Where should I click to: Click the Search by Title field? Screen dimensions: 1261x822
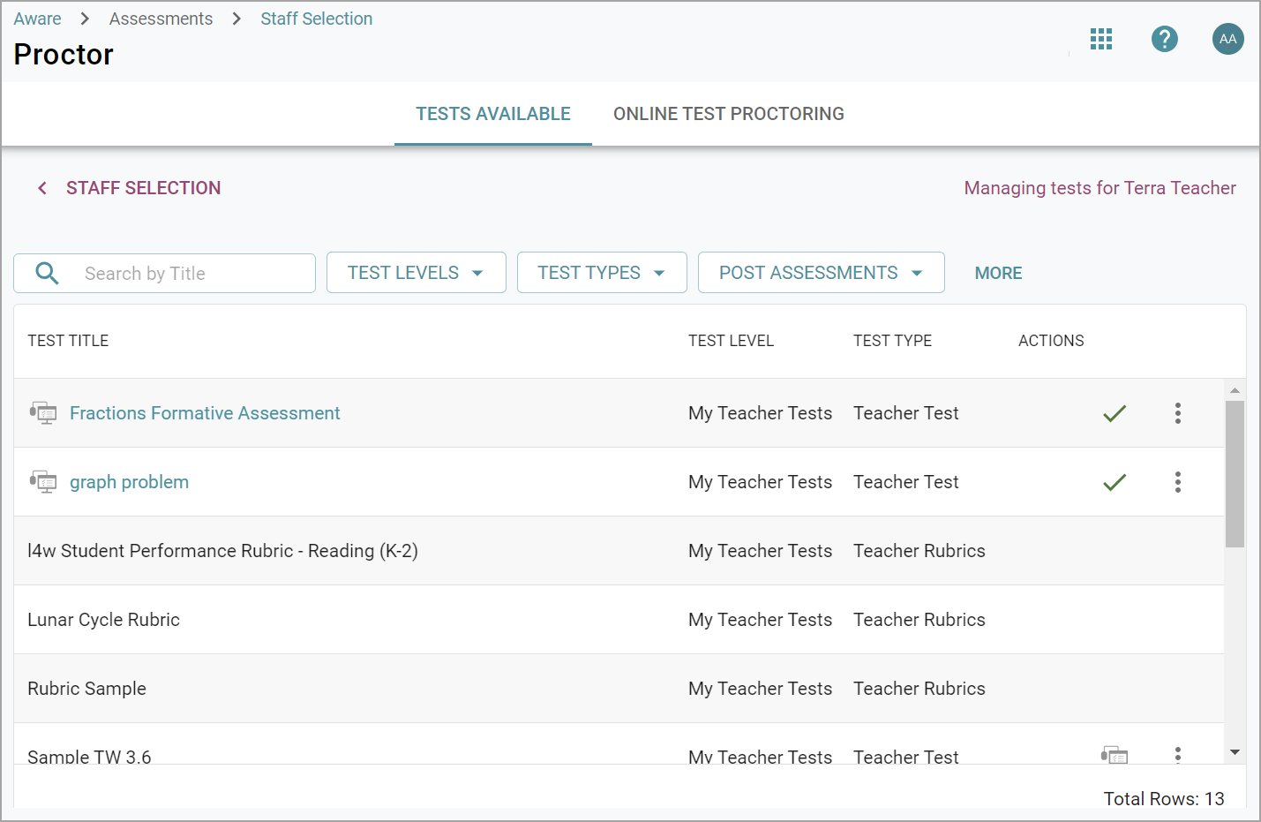[194, 274]
